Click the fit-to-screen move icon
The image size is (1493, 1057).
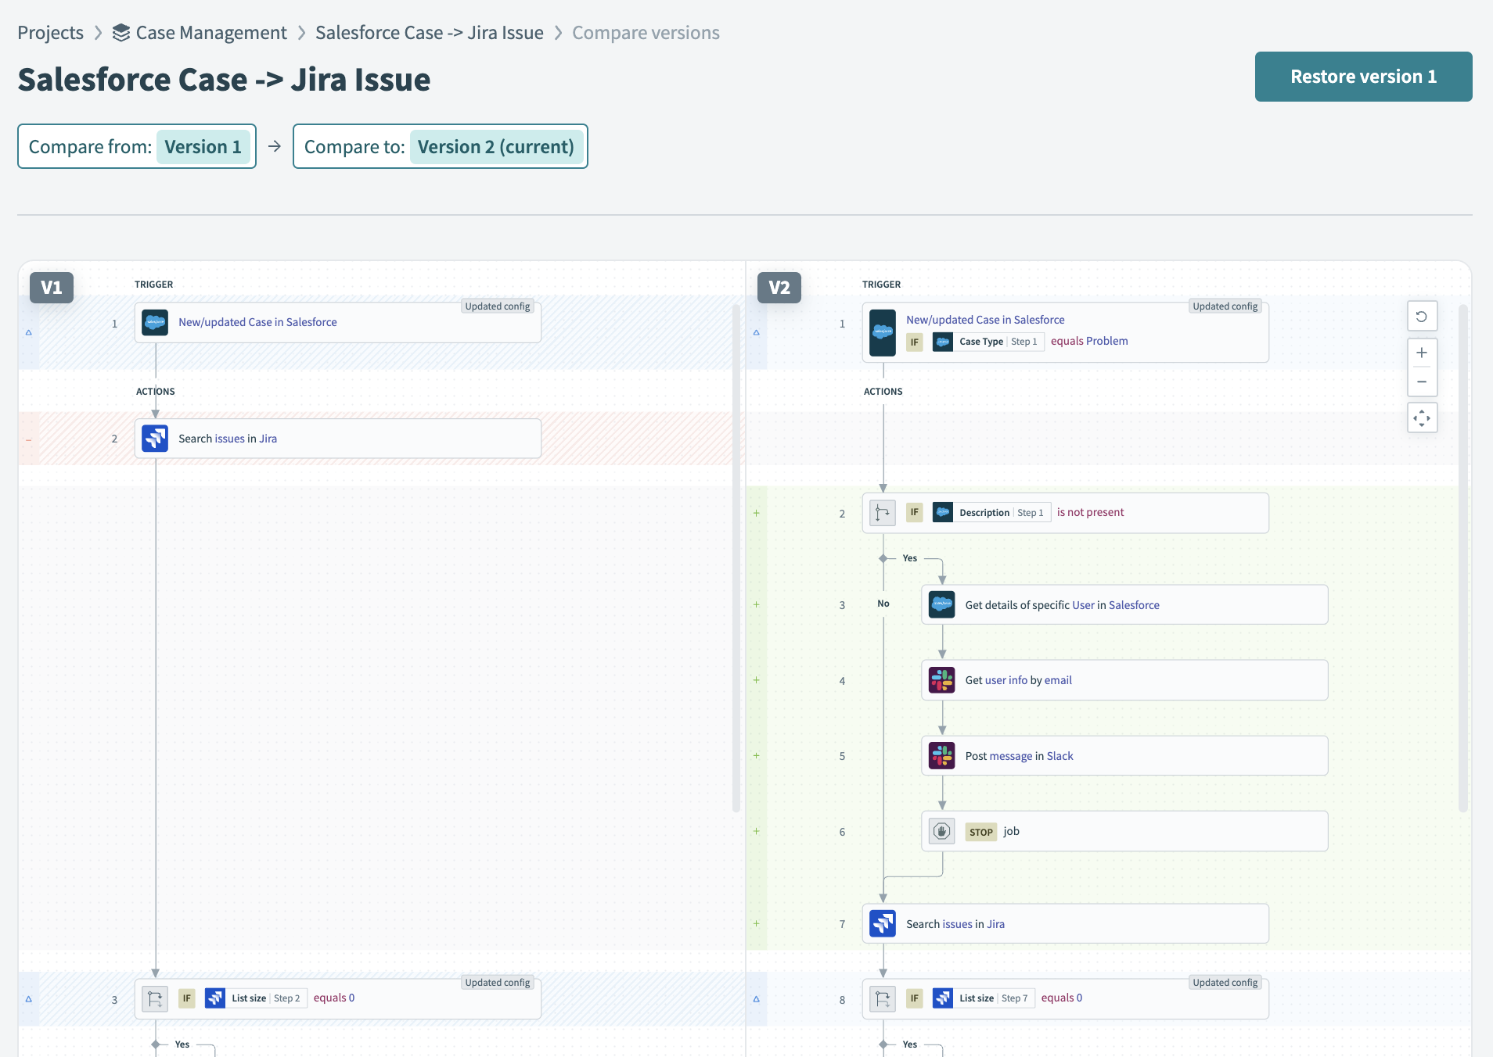click(x=1421, y=418)
